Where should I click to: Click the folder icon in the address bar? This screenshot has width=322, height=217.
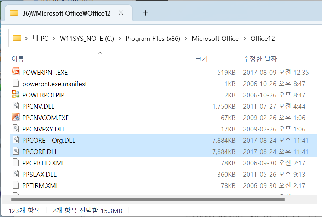pyautogui.click(x=17, y=38)
